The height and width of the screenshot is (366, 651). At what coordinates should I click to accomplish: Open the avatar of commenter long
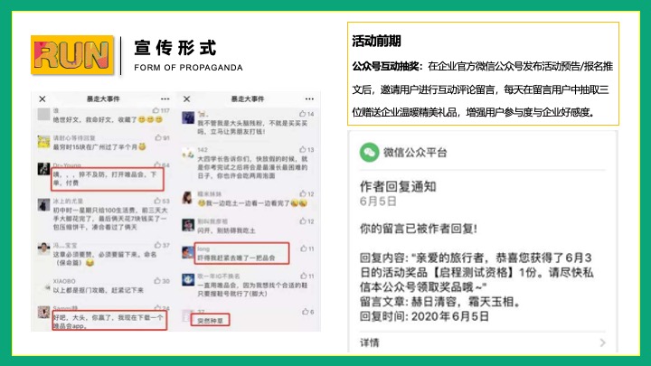(188, 252)
